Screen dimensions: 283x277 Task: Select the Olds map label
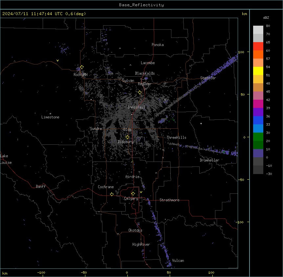tap(127, 130)
